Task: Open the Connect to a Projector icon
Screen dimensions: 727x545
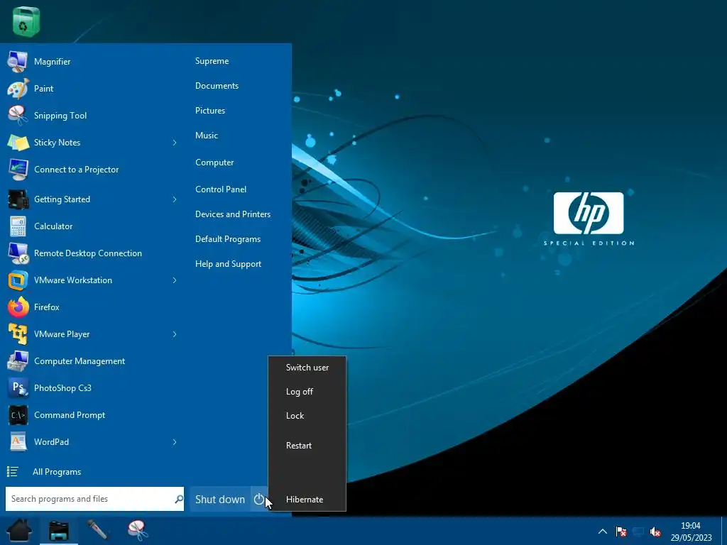Action: 18,170
